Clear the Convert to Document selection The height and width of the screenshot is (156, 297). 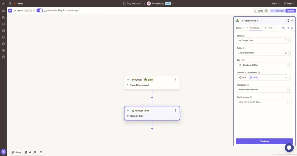(286, 77)
